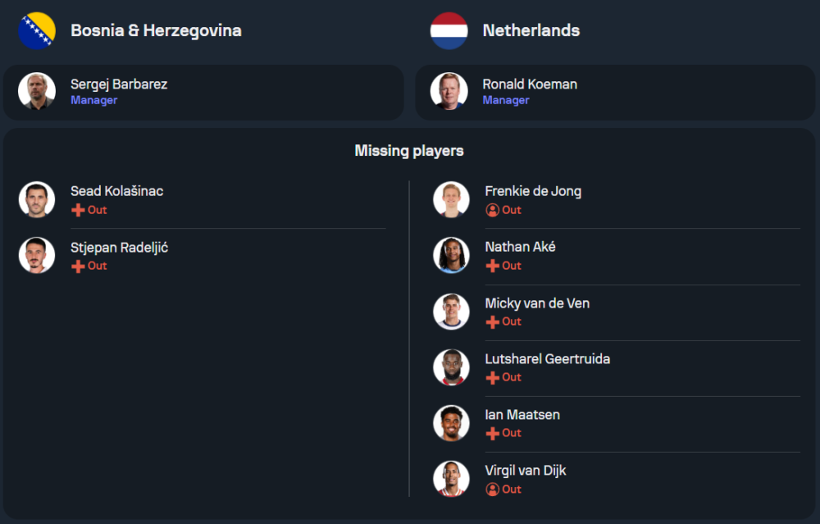Click the Missing players heading

(409, 151)
